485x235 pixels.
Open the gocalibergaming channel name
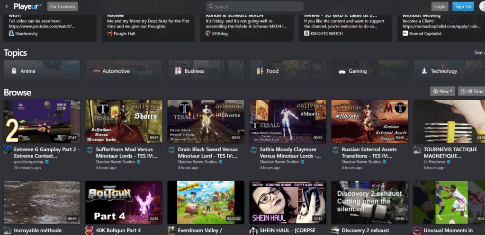[x=29, y=162]
